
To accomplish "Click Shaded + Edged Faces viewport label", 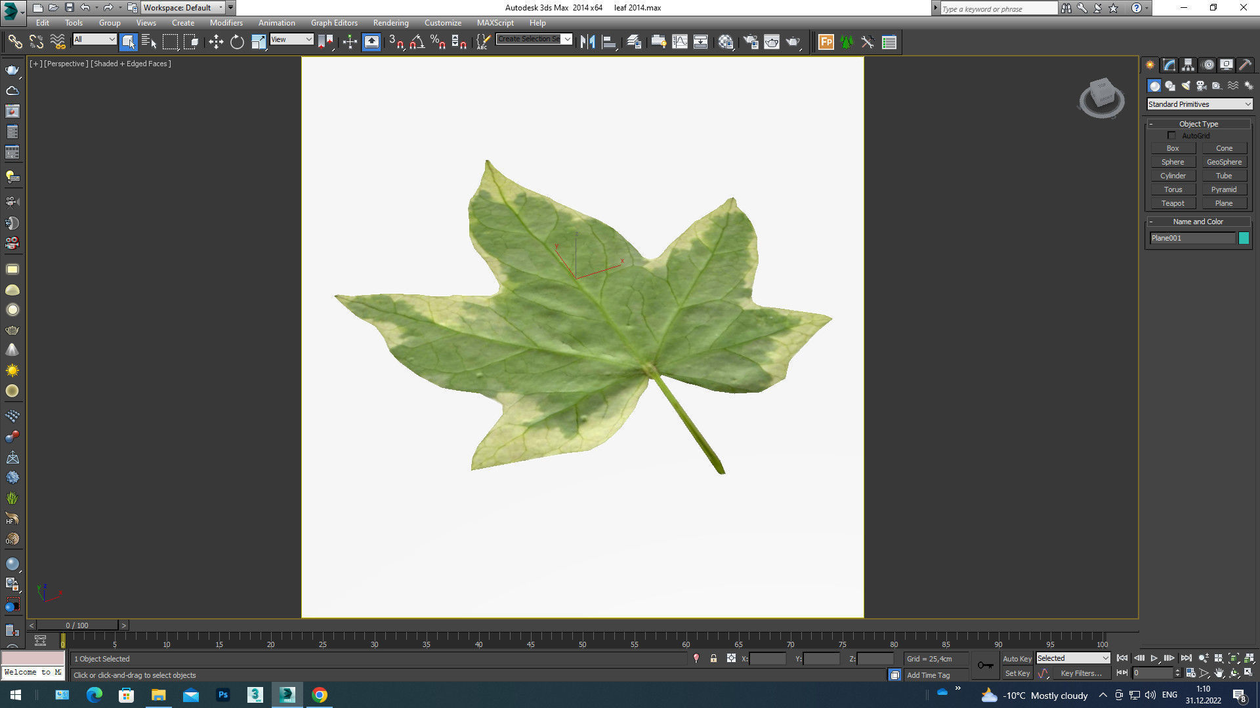I will click(131, 64).
